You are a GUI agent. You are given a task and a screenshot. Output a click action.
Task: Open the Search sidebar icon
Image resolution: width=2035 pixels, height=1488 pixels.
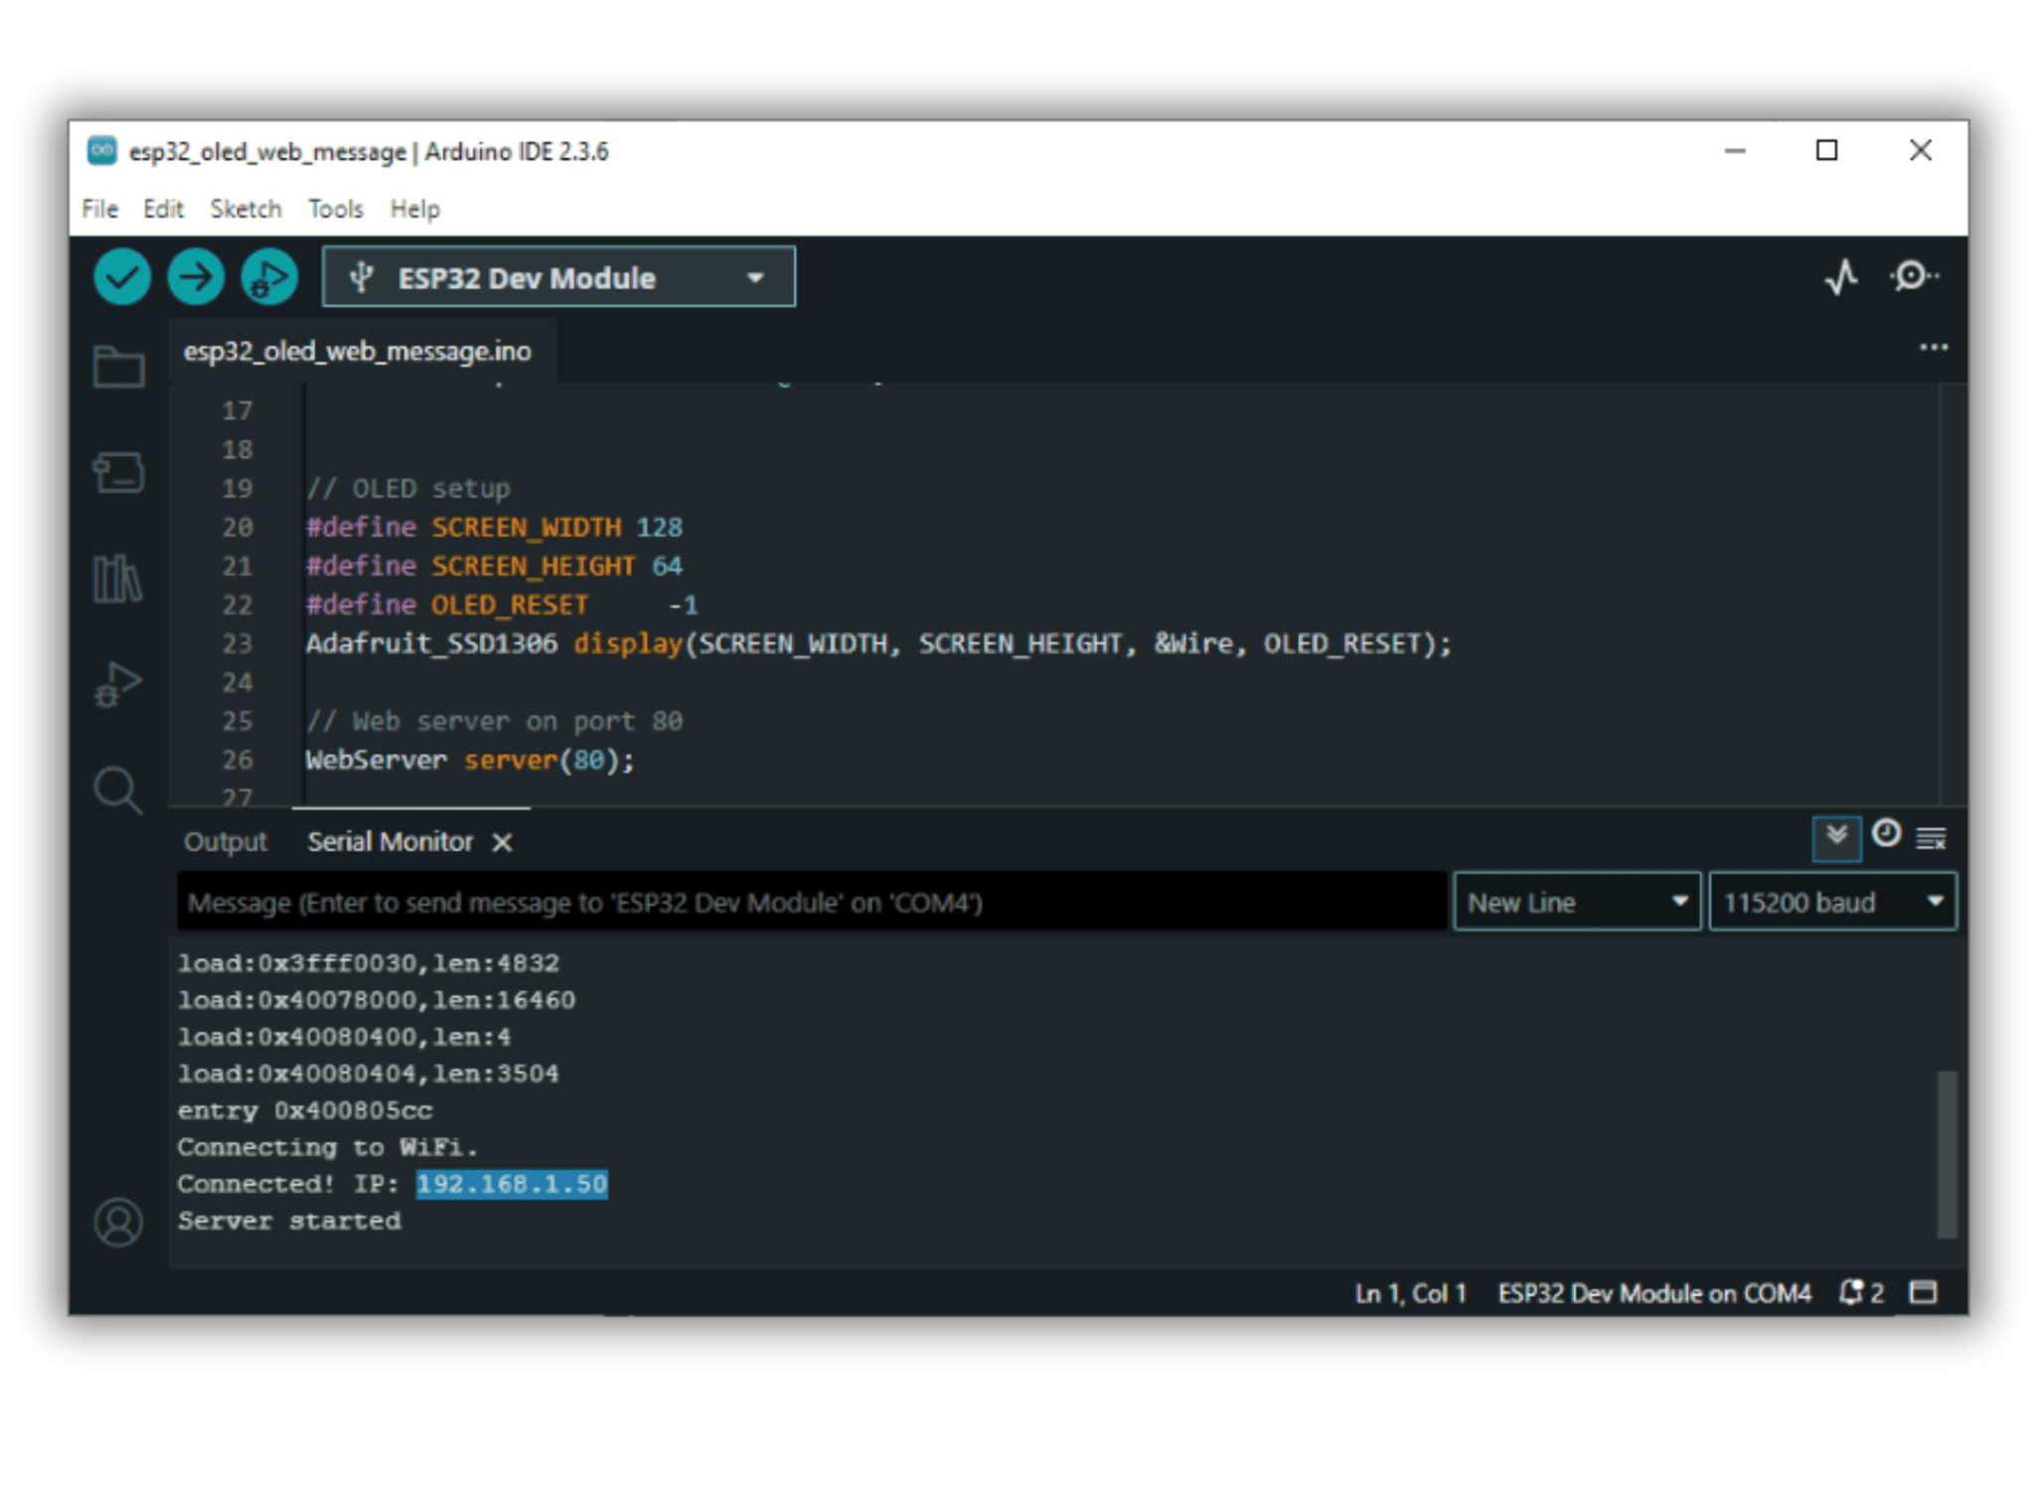tap(118, 790)
